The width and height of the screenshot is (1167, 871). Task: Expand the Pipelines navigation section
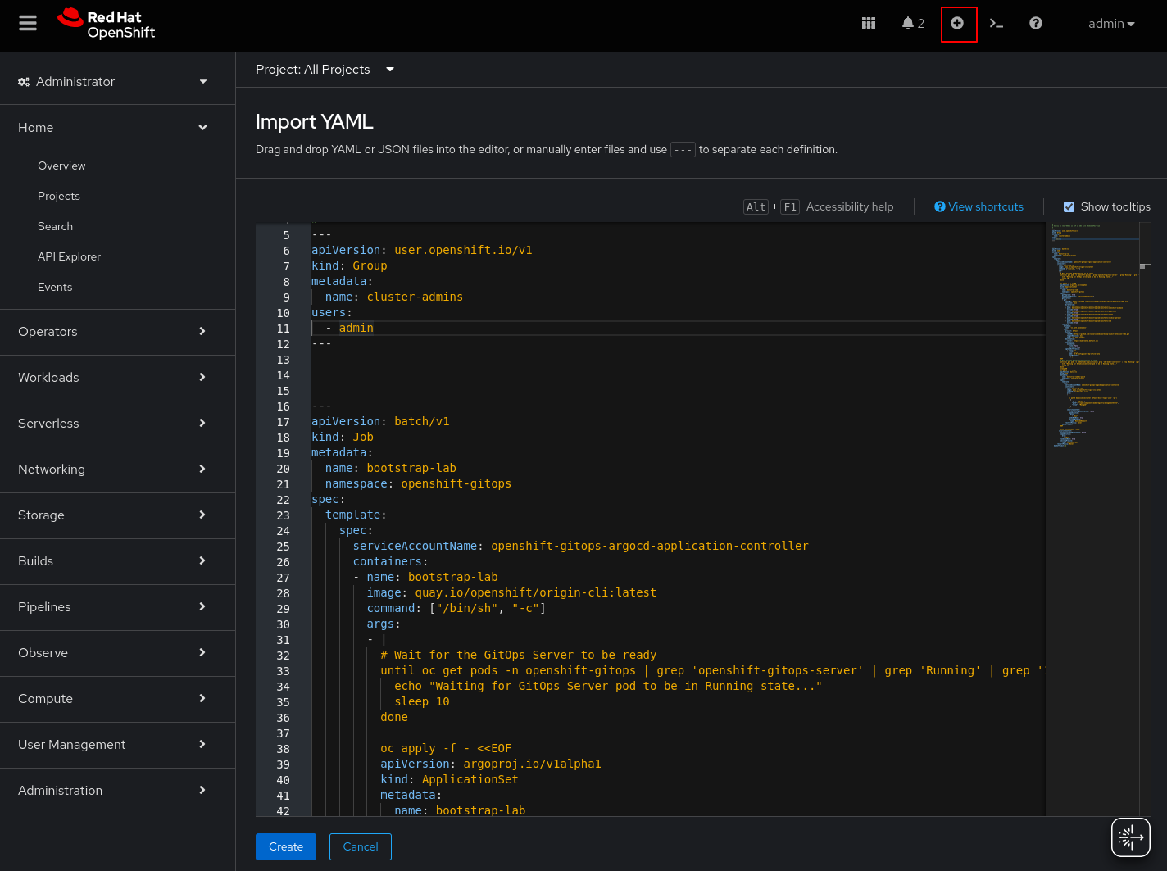coord(113,607)
